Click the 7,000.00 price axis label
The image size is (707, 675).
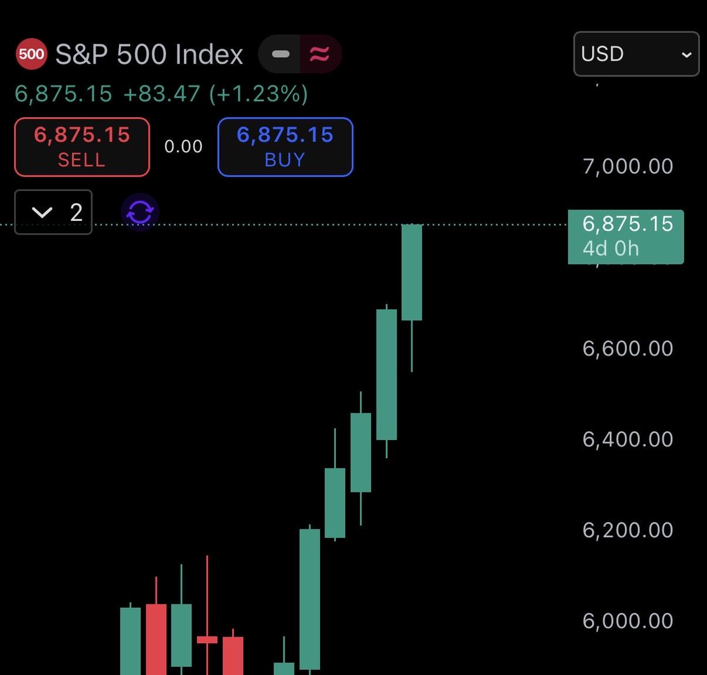pyautogui.click(x=627, y=166)
